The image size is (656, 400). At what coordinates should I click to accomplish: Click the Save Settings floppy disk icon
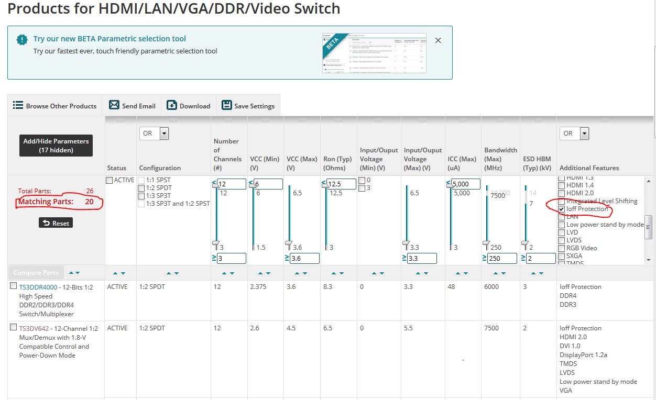tap(227, 105)
